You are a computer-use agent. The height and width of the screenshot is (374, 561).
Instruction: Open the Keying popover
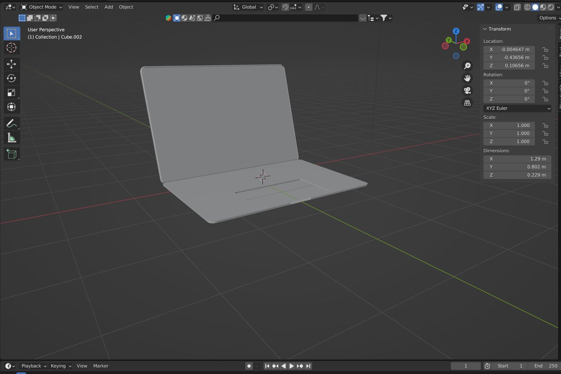[x=60, y=366]
